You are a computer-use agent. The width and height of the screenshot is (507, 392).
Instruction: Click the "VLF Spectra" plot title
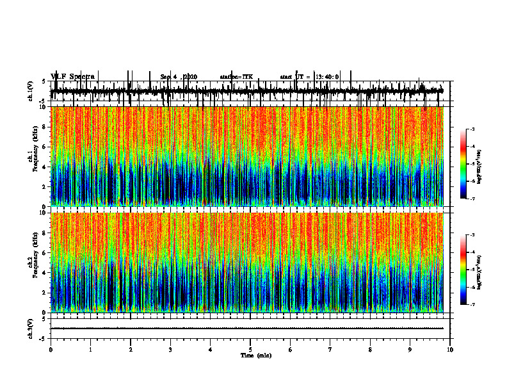72,77
